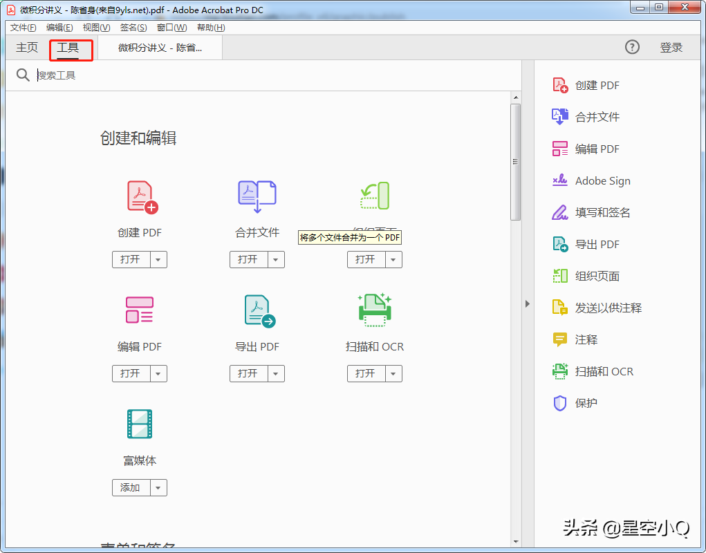Click the help question mark icon
This screenshot has width=706, height=553.
[x=632, y=47]
